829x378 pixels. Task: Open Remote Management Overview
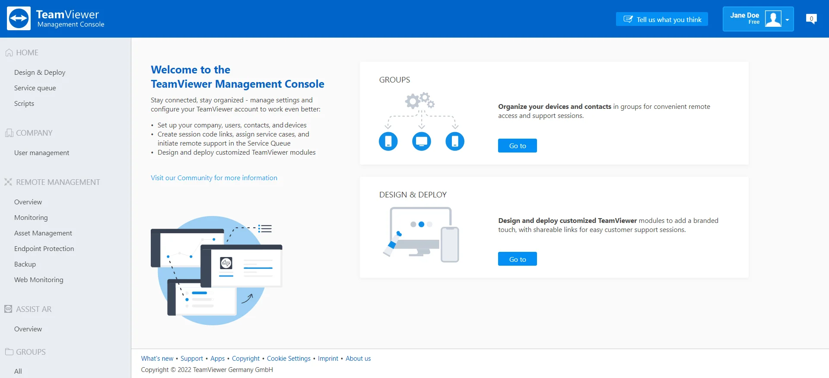(28, 202)
